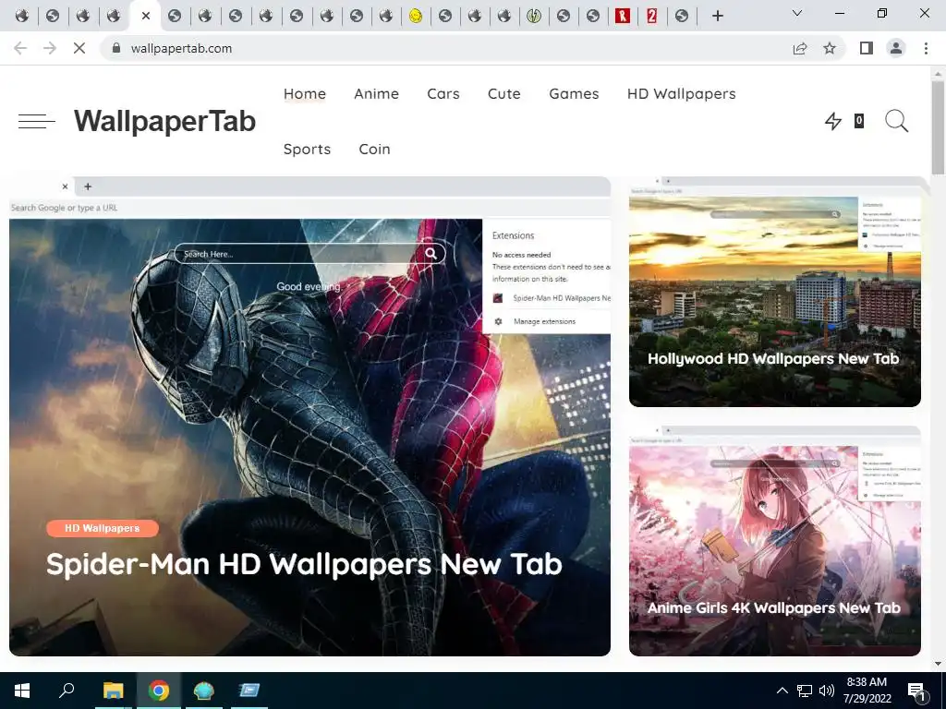Switch to the yellow smiley tab

click(415, 17)
